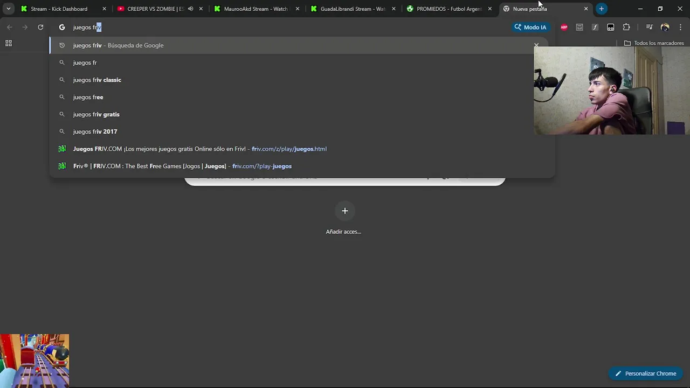Click the Añadir acceso plus shortcut button
Viewport: 690px width, 388px height.
point(345,211)
